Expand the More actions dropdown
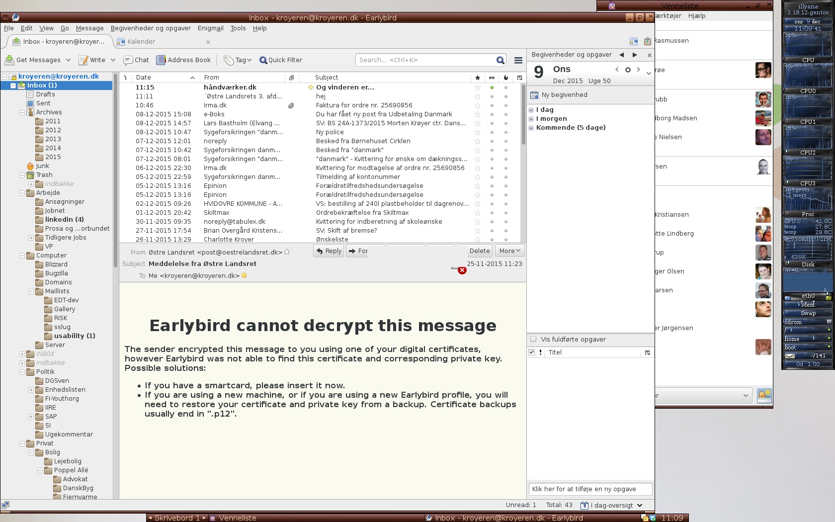This screenshot has width=835, height=522. [509, 251]
